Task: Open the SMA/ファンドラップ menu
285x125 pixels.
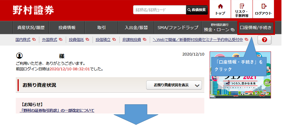Action: tap(178, 27)
